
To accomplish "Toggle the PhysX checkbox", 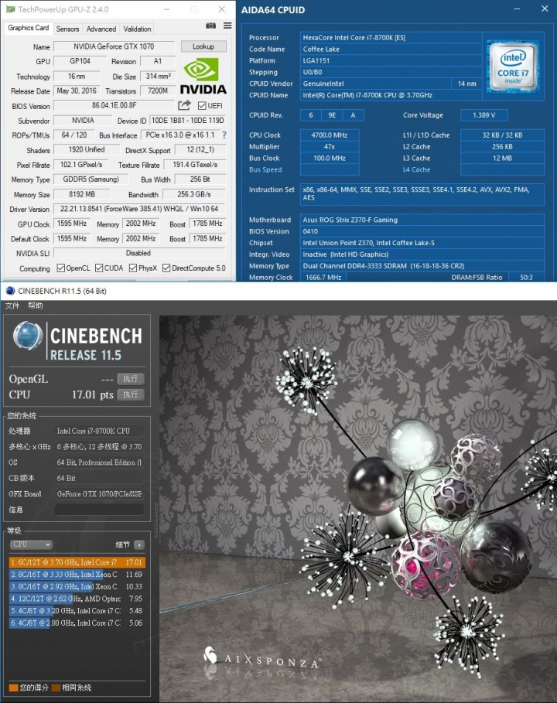I will pos(133,268).
